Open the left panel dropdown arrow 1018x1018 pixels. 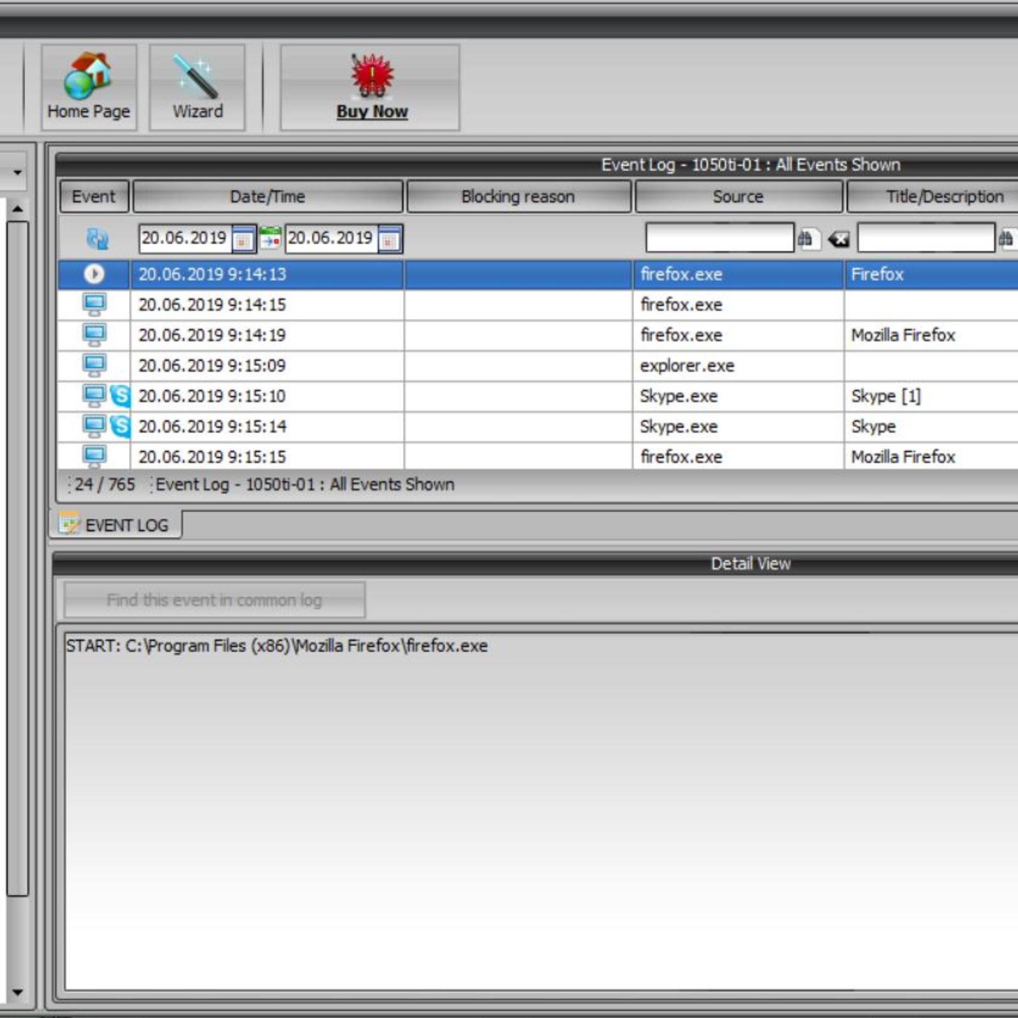(x=17, y=172)
